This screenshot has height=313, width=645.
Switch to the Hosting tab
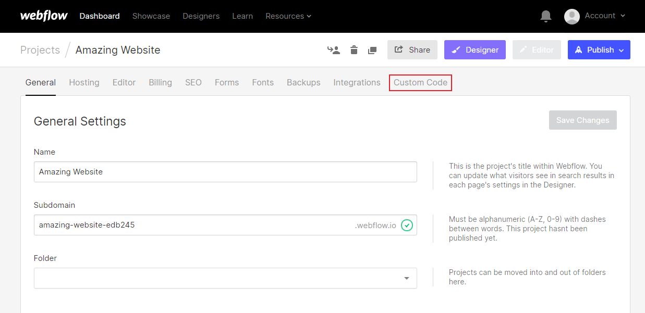pos(84,82)
